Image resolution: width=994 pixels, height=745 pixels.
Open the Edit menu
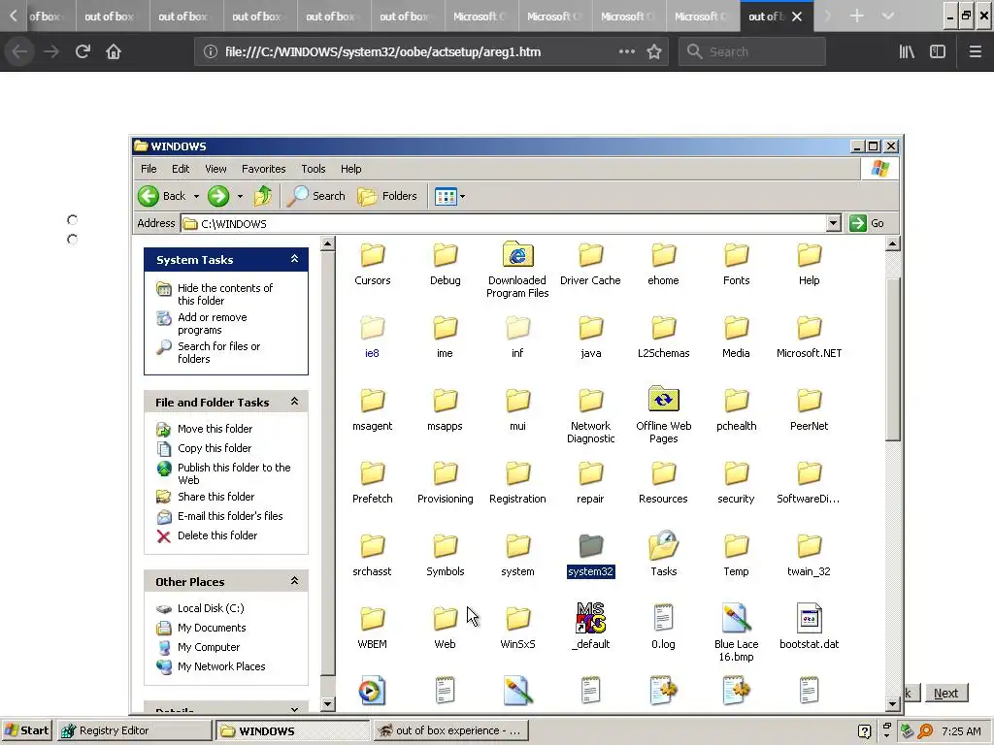tap(181, 169)
